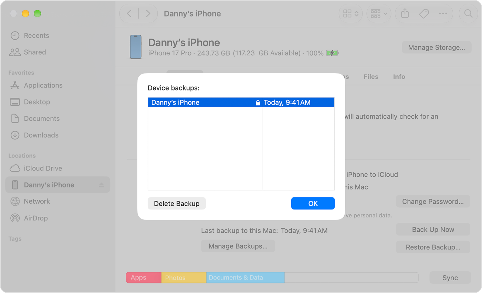Click the Favorites sidebar heading
The height and width of the screenshot is (293, 482).
21,73
